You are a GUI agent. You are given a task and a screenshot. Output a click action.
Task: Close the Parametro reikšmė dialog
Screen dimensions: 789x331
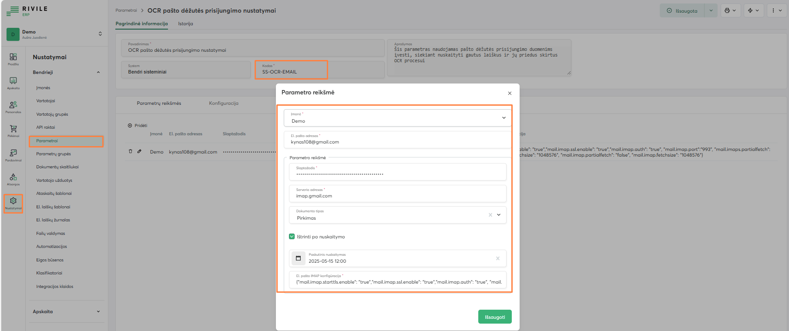point(510,93)
